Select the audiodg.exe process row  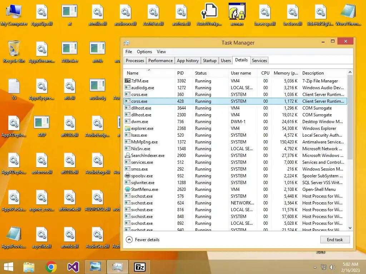(235, 88)
